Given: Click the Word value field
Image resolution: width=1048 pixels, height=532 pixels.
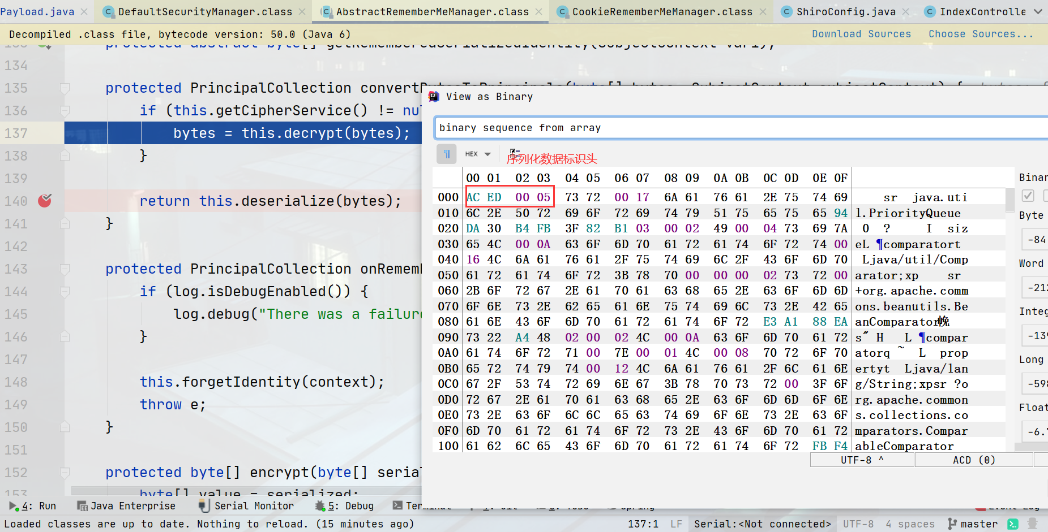Looking at the screenshot, I should click(x=1035, y=288).
